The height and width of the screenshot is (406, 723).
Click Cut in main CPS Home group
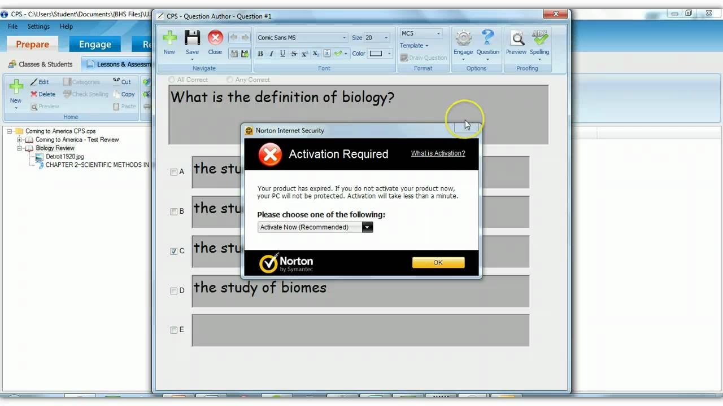[x=122, y=82]
